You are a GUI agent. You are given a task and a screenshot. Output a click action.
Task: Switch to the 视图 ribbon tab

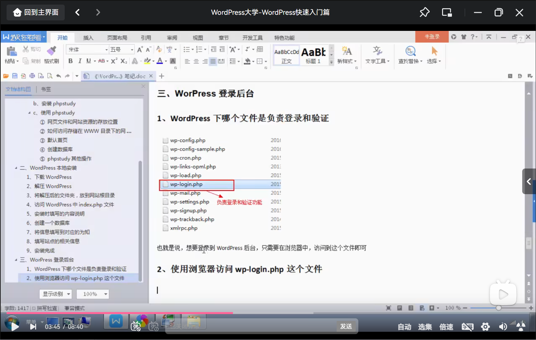tap(198, 38)
